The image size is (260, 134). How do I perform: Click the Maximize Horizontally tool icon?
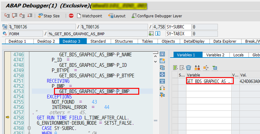point(162,81)
